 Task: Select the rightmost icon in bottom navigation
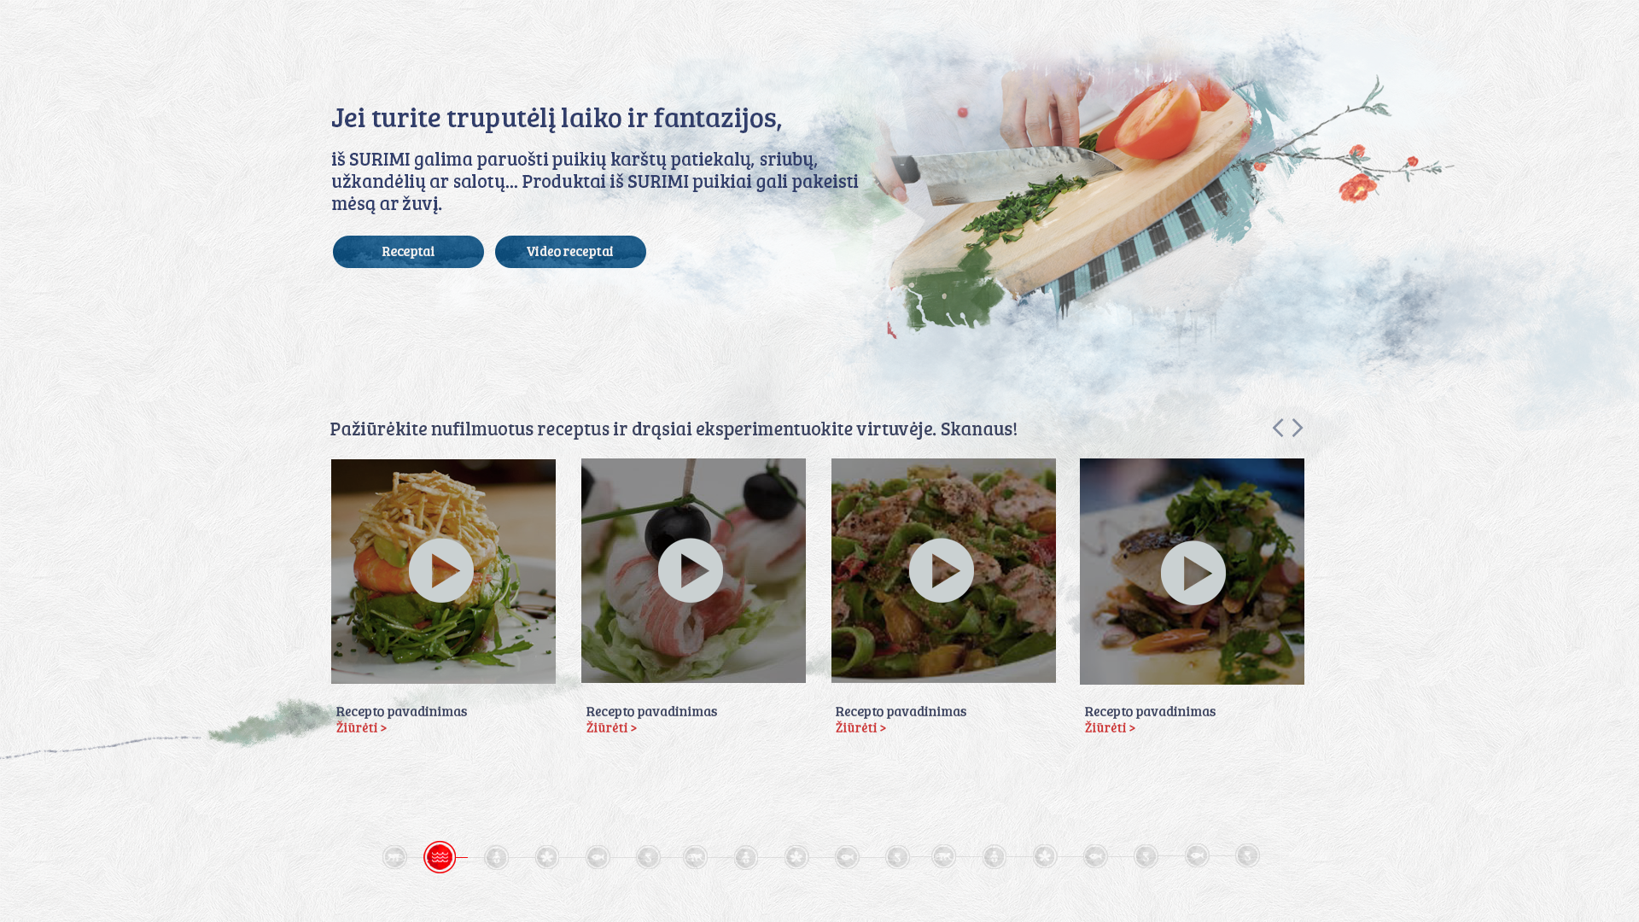tap(1247, 855)
